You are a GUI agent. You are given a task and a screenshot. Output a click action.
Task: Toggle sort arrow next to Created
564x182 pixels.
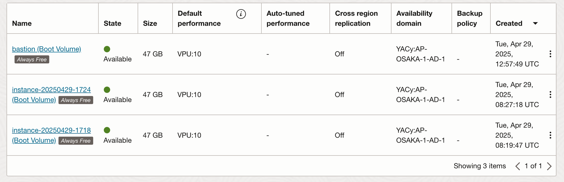(535, 23)
